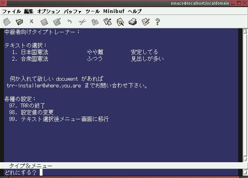Click the 97. TRRの終了 line
Screen dimensions: 248x178
[27, 106]
